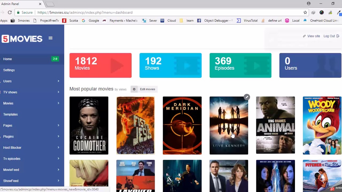342x192 pixels.
Task: Click the Most popular movies heading
Action: (91, 89)
